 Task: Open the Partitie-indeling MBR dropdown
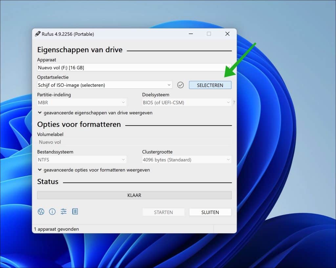[82, 103]
